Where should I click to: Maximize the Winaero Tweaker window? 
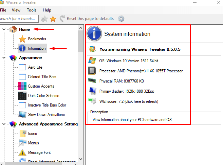[x=206, y=2]
